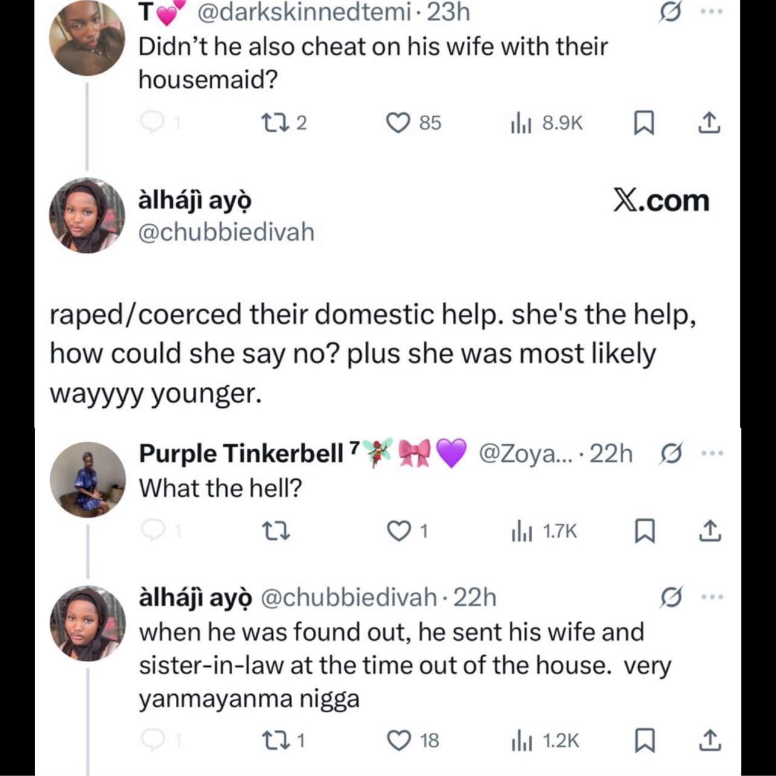Like the darkskinnedtemi housemaid tweet

398,123
